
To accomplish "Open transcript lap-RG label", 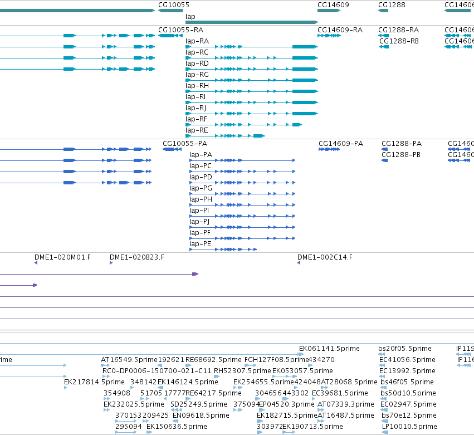I will 197,75.
